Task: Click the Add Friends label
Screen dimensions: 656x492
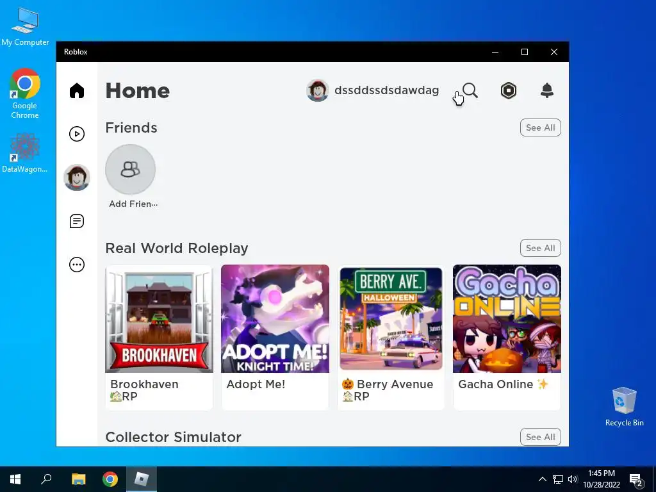Action: pos(133,204)
